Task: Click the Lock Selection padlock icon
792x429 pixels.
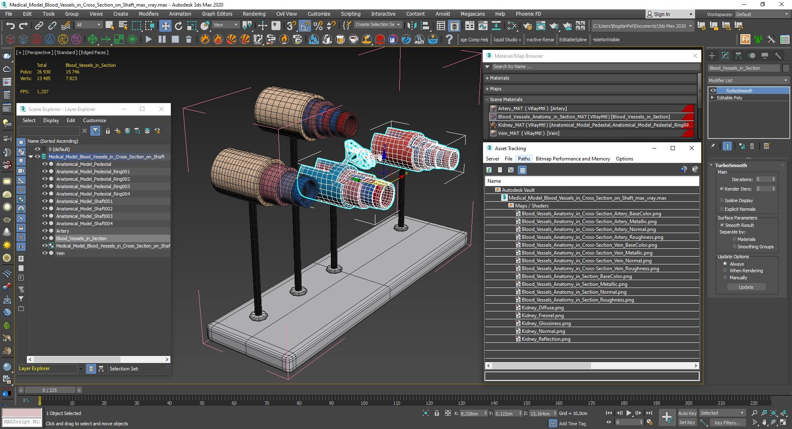Action: (x=436, y=413)
